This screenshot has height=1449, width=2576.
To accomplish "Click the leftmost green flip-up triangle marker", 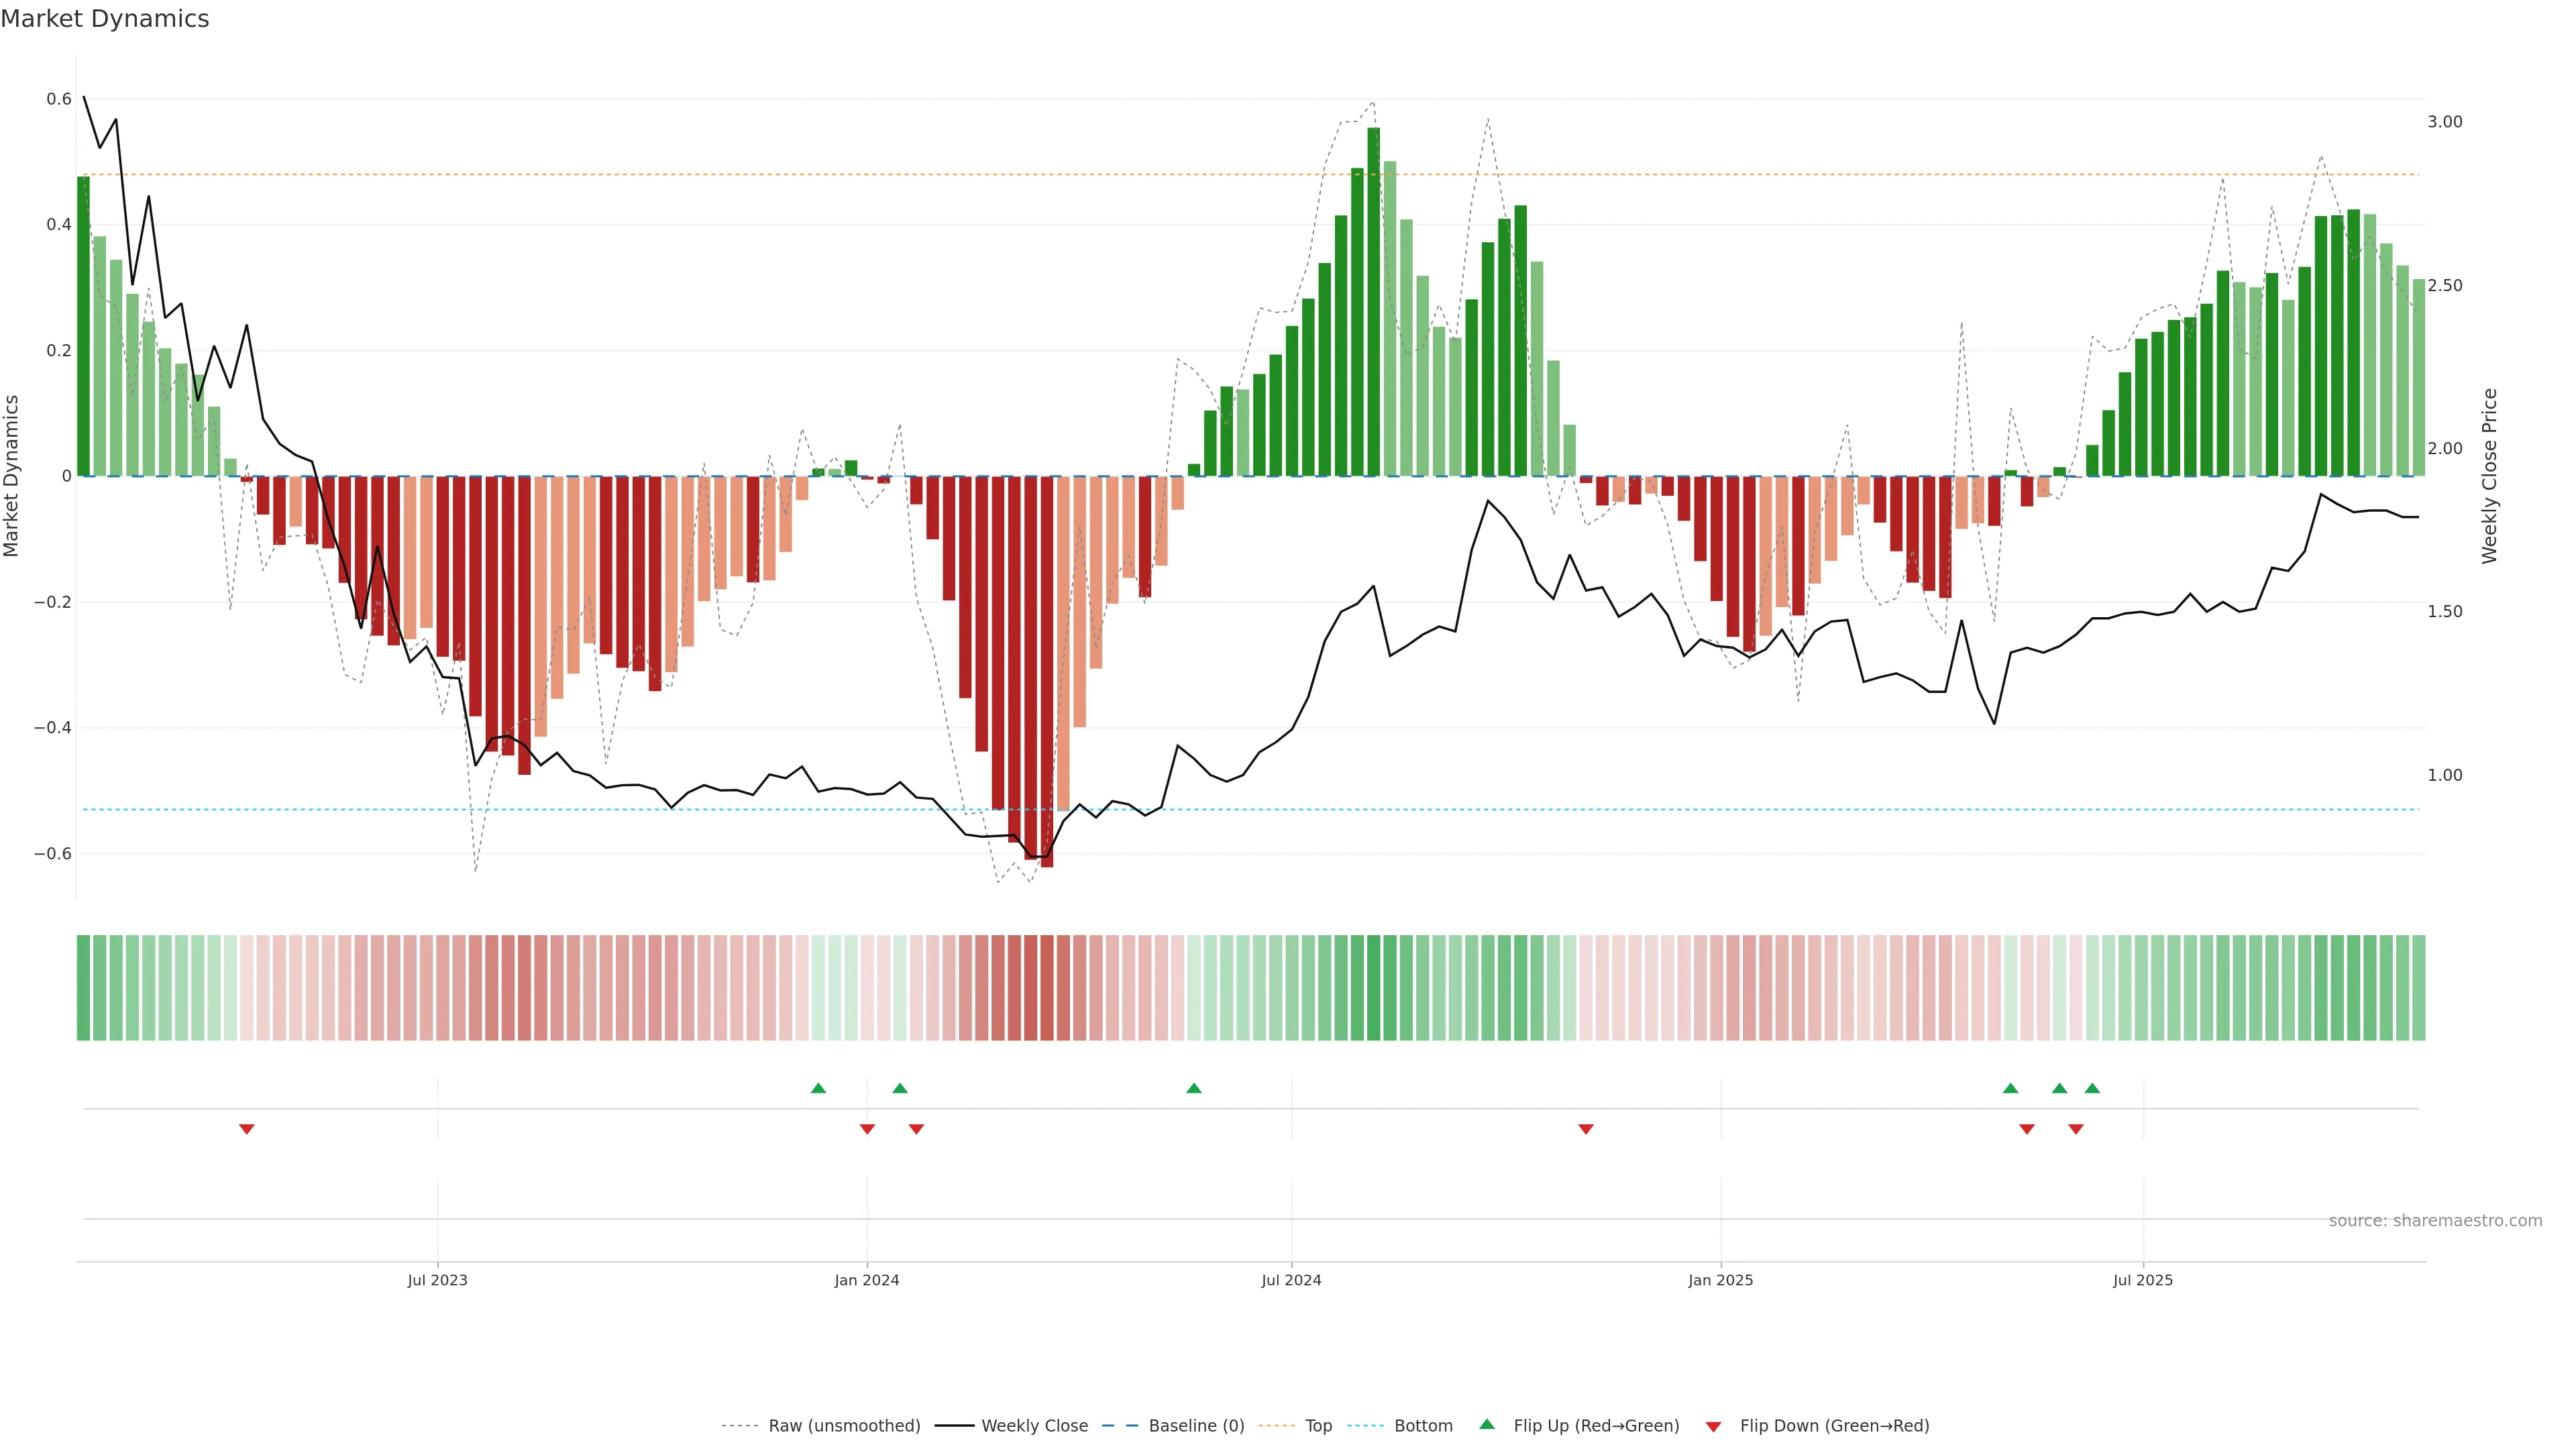I will pyautogui.click(x=818, y=1088).
